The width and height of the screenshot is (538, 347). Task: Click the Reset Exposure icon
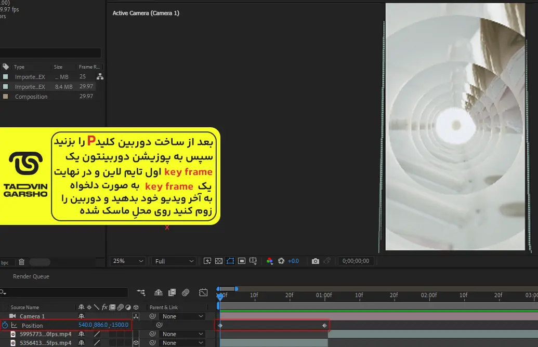(281, 261)
